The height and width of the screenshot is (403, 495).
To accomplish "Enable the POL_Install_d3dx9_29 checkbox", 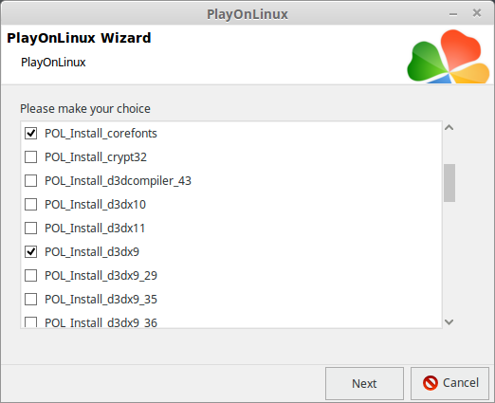I will [30, 276].
